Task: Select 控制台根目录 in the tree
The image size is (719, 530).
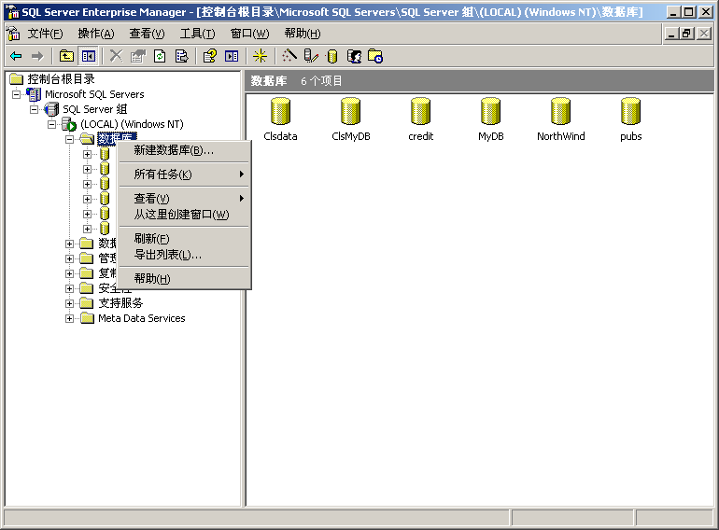Action: coord(61,79)
